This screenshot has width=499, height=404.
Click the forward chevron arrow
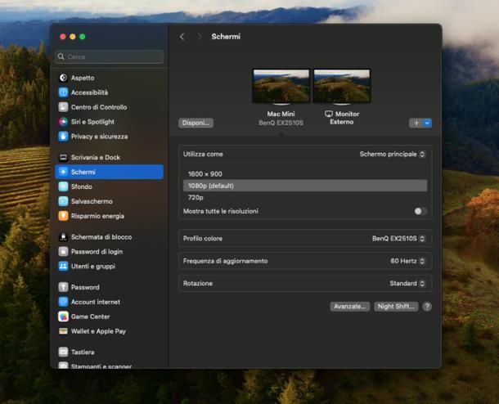[x=200, y=37]
